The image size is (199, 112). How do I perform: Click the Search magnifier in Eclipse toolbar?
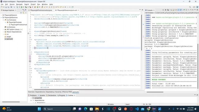tap(190, 7)
